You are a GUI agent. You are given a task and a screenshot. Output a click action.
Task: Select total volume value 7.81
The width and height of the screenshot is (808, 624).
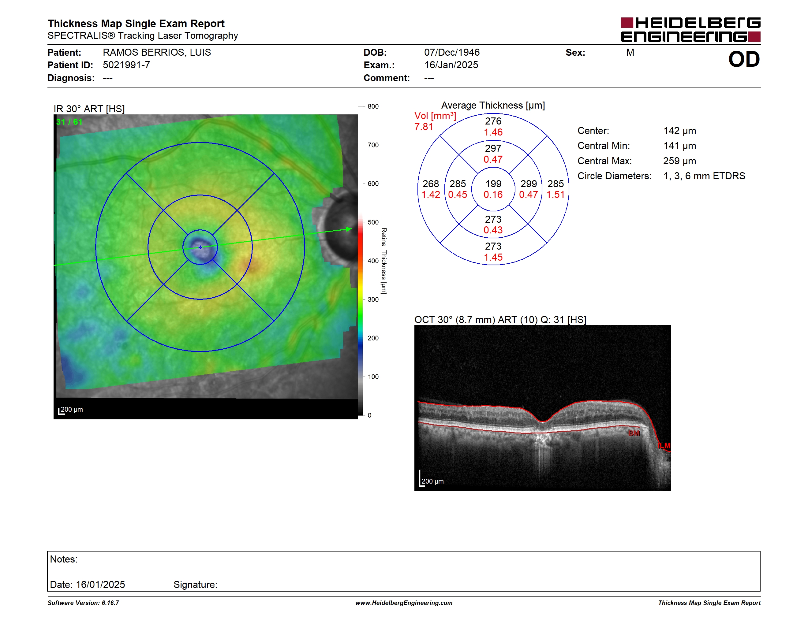coord(424,127)
